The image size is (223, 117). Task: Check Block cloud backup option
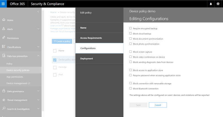click(130, 33)
